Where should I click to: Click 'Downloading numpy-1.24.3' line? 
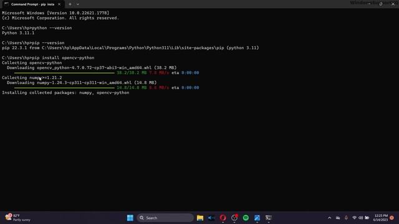click(x=82, y=83)
